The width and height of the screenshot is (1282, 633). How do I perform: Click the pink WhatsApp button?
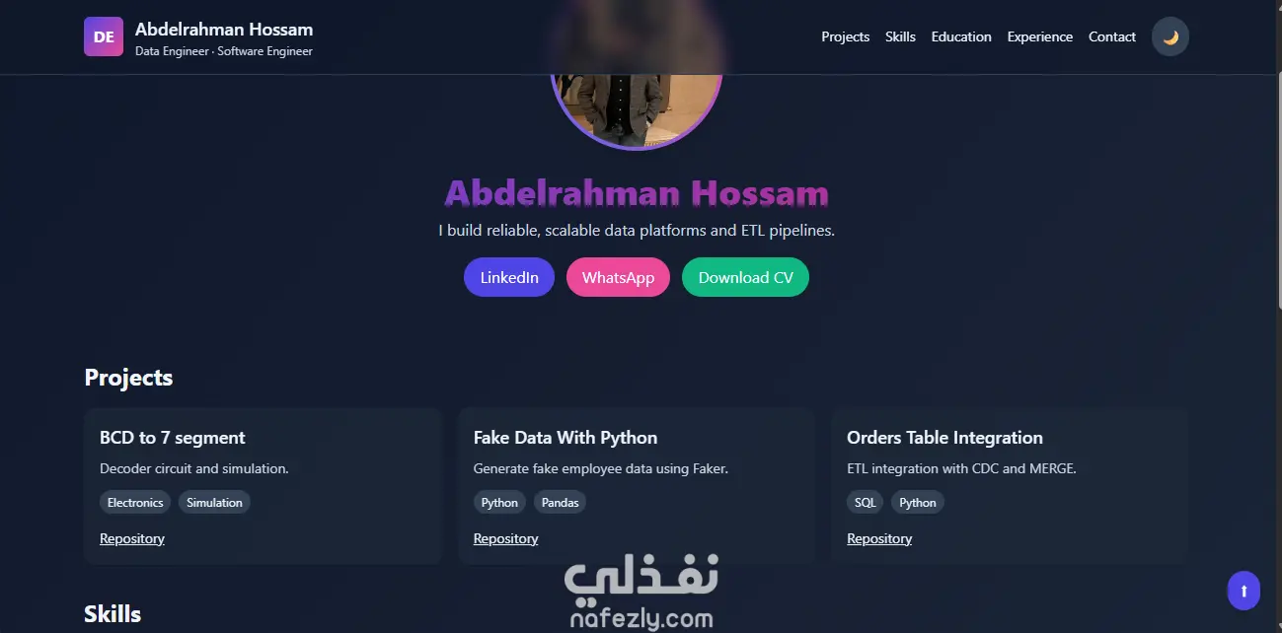pyautogui.click(x=618, y=277)
